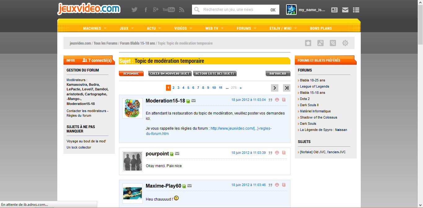
Task: Open forum settings gear icon
Action: [x=345, y=43]
